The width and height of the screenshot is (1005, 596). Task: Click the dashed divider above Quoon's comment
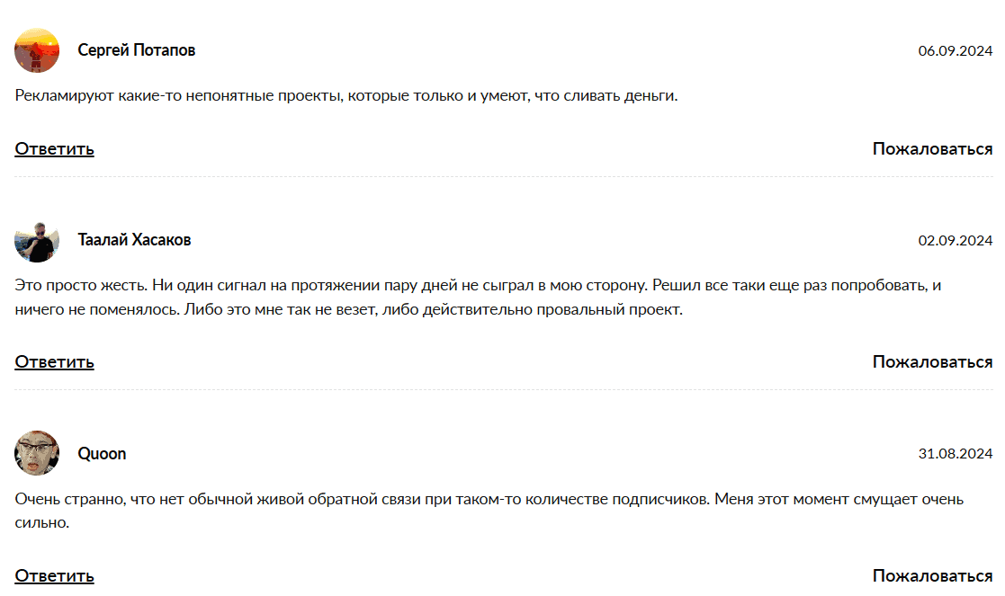click(503, 390)
